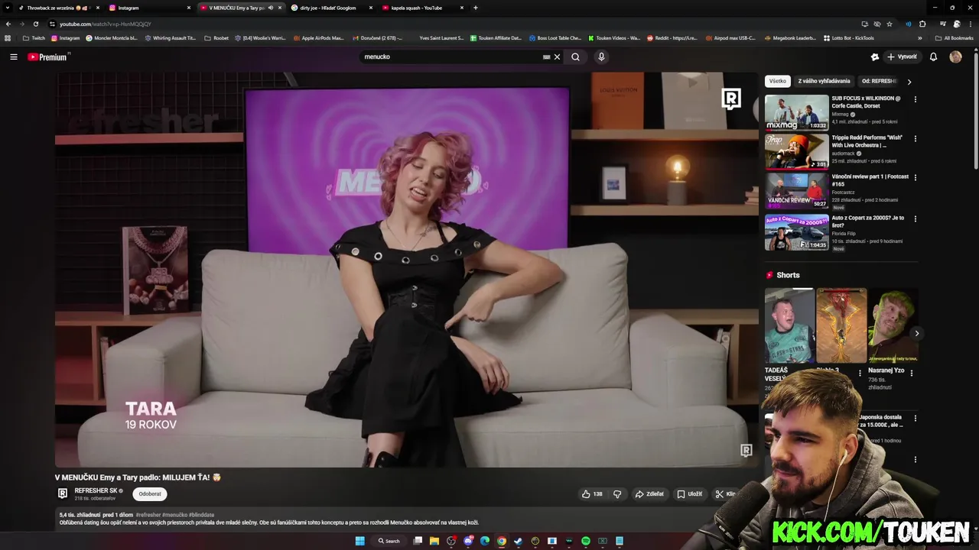Open more options for Auto z Copart video

(x=915, y=219)
